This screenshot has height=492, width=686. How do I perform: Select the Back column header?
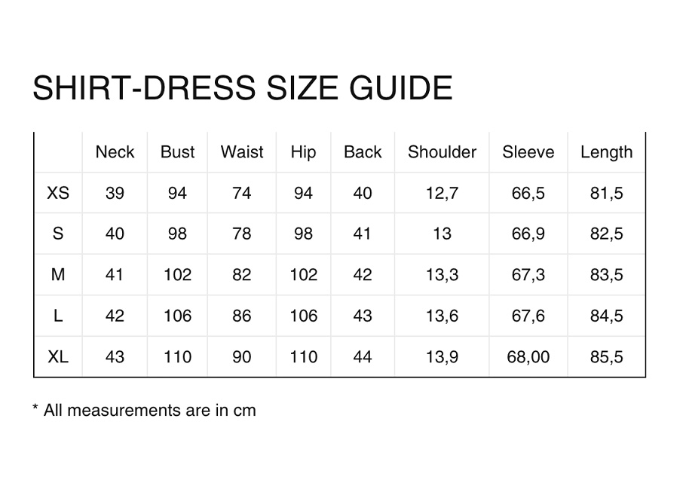coord(363,152)
